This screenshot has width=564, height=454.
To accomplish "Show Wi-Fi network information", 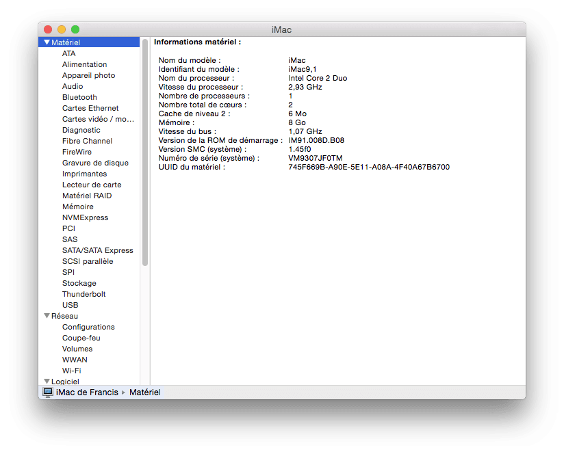I will coord(71,371).
